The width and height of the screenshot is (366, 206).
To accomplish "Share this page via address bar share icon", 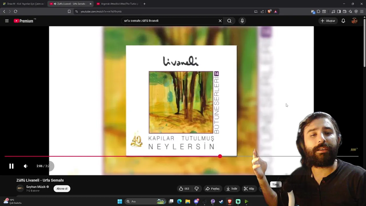I will pyautogui.click(x=262, y=11).
